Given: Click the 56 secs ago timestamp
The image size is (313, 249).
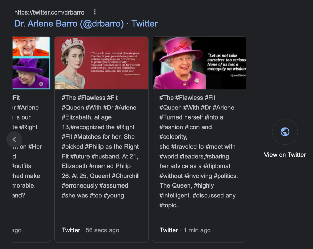Looking at the screenshot, I should (x=102, y=230).
